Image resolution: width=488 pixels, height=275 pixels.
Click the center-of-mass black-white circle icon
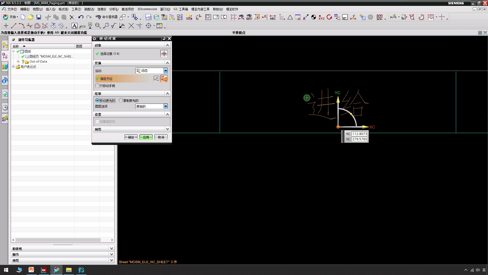click(x=314, y=17)
